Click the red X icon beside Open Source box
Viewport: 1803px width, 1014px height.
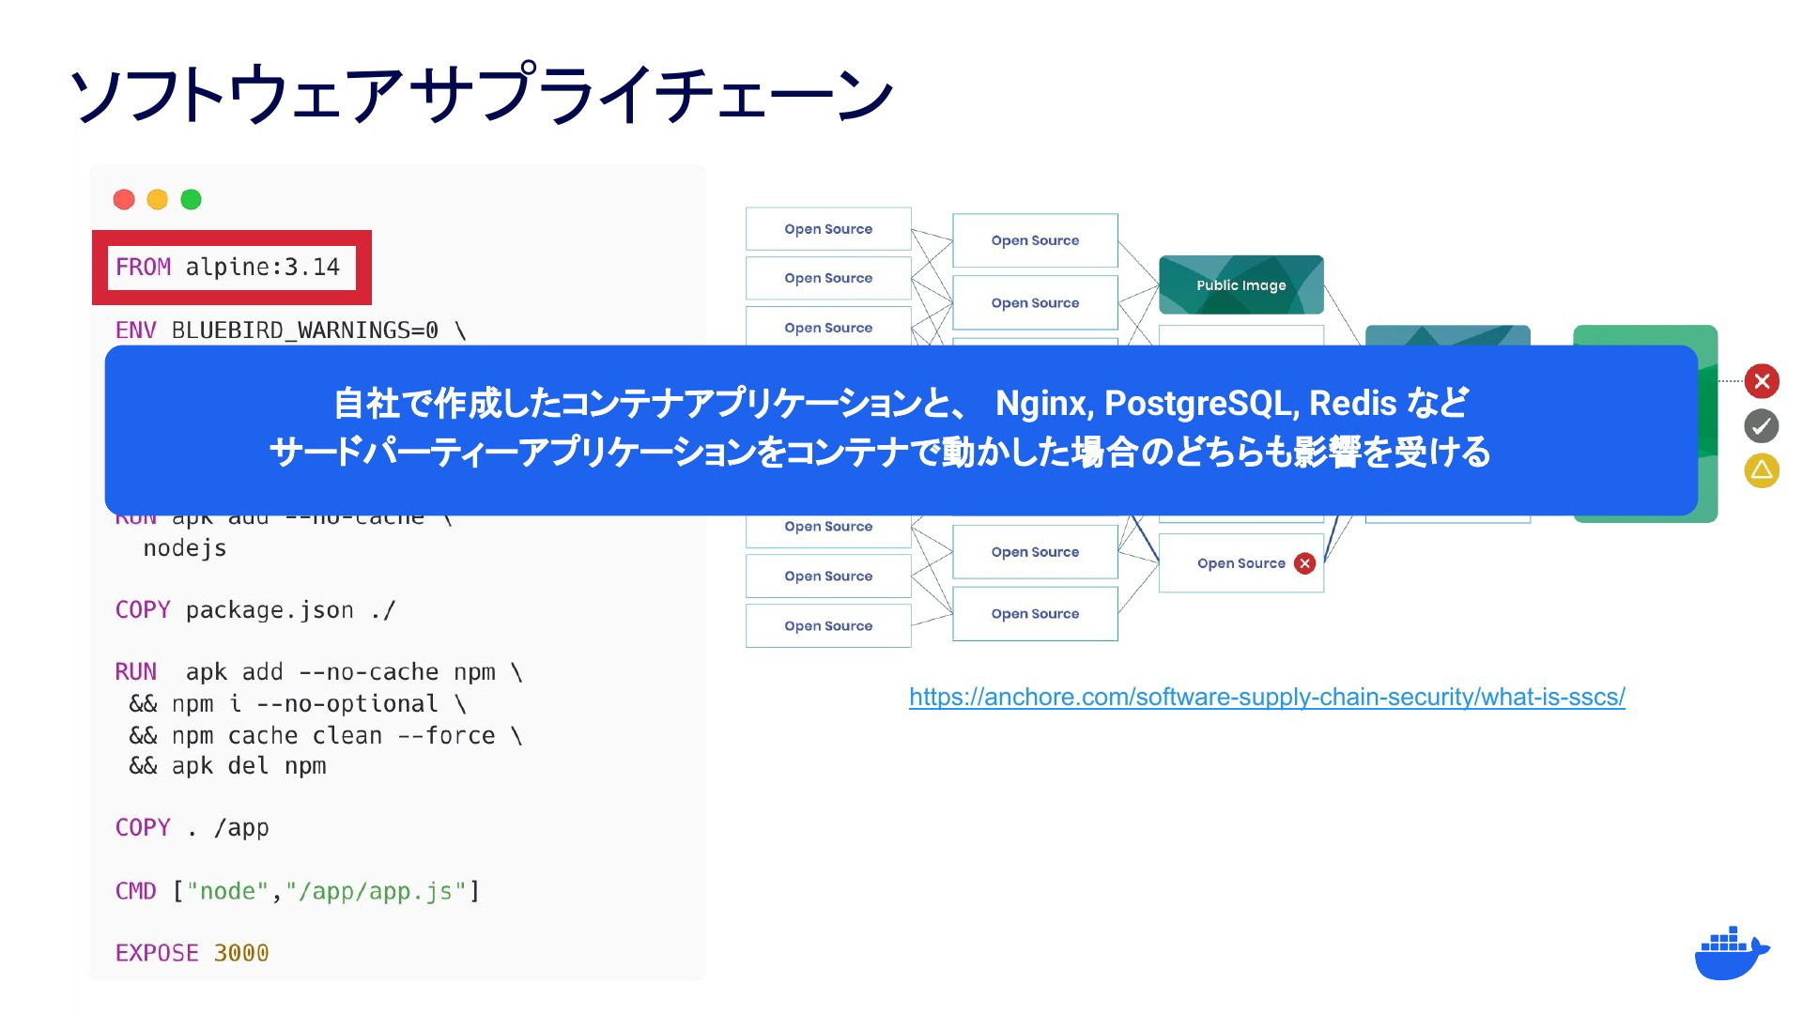(x=1304, y=563)
